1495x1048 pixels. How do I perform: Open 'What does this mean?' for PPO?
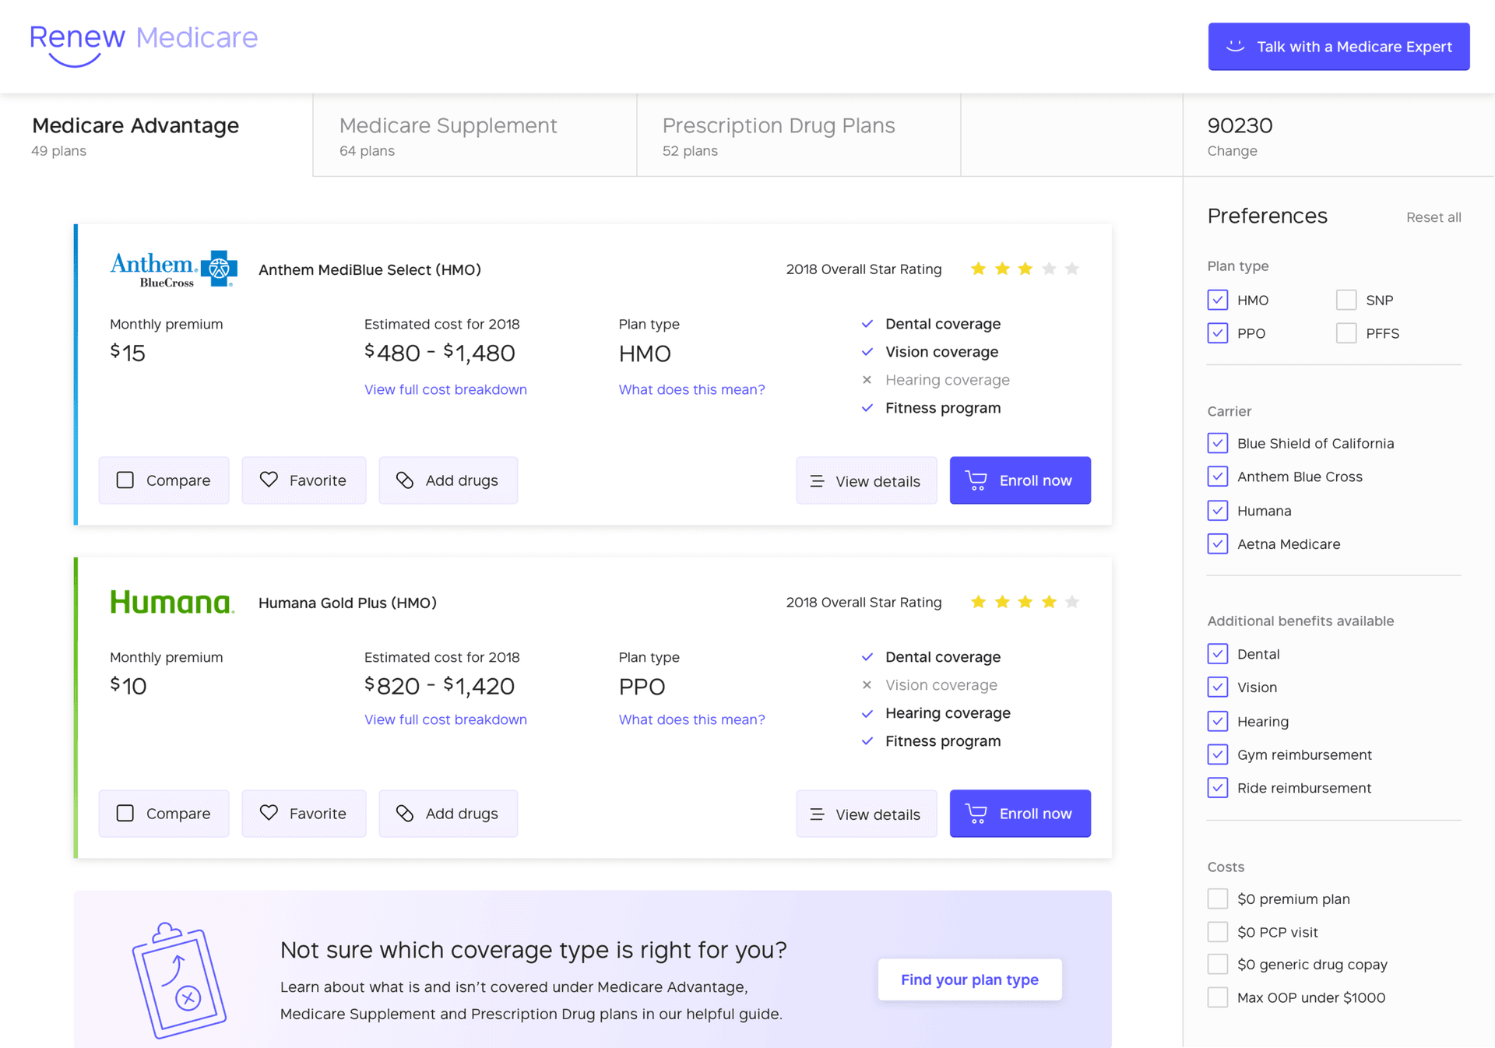tap(691, 719)
